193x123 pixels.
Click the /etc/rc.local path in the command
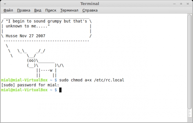(109, 80)
